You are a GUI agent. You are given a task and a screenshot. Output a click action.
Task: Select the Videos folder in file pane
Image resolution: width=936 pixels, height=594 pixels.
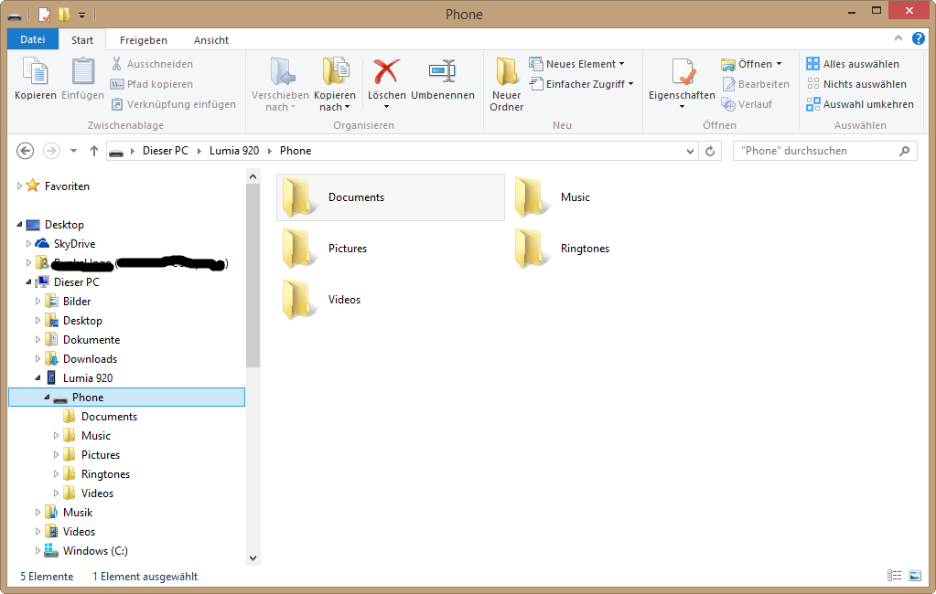click(x=322, y=300)
